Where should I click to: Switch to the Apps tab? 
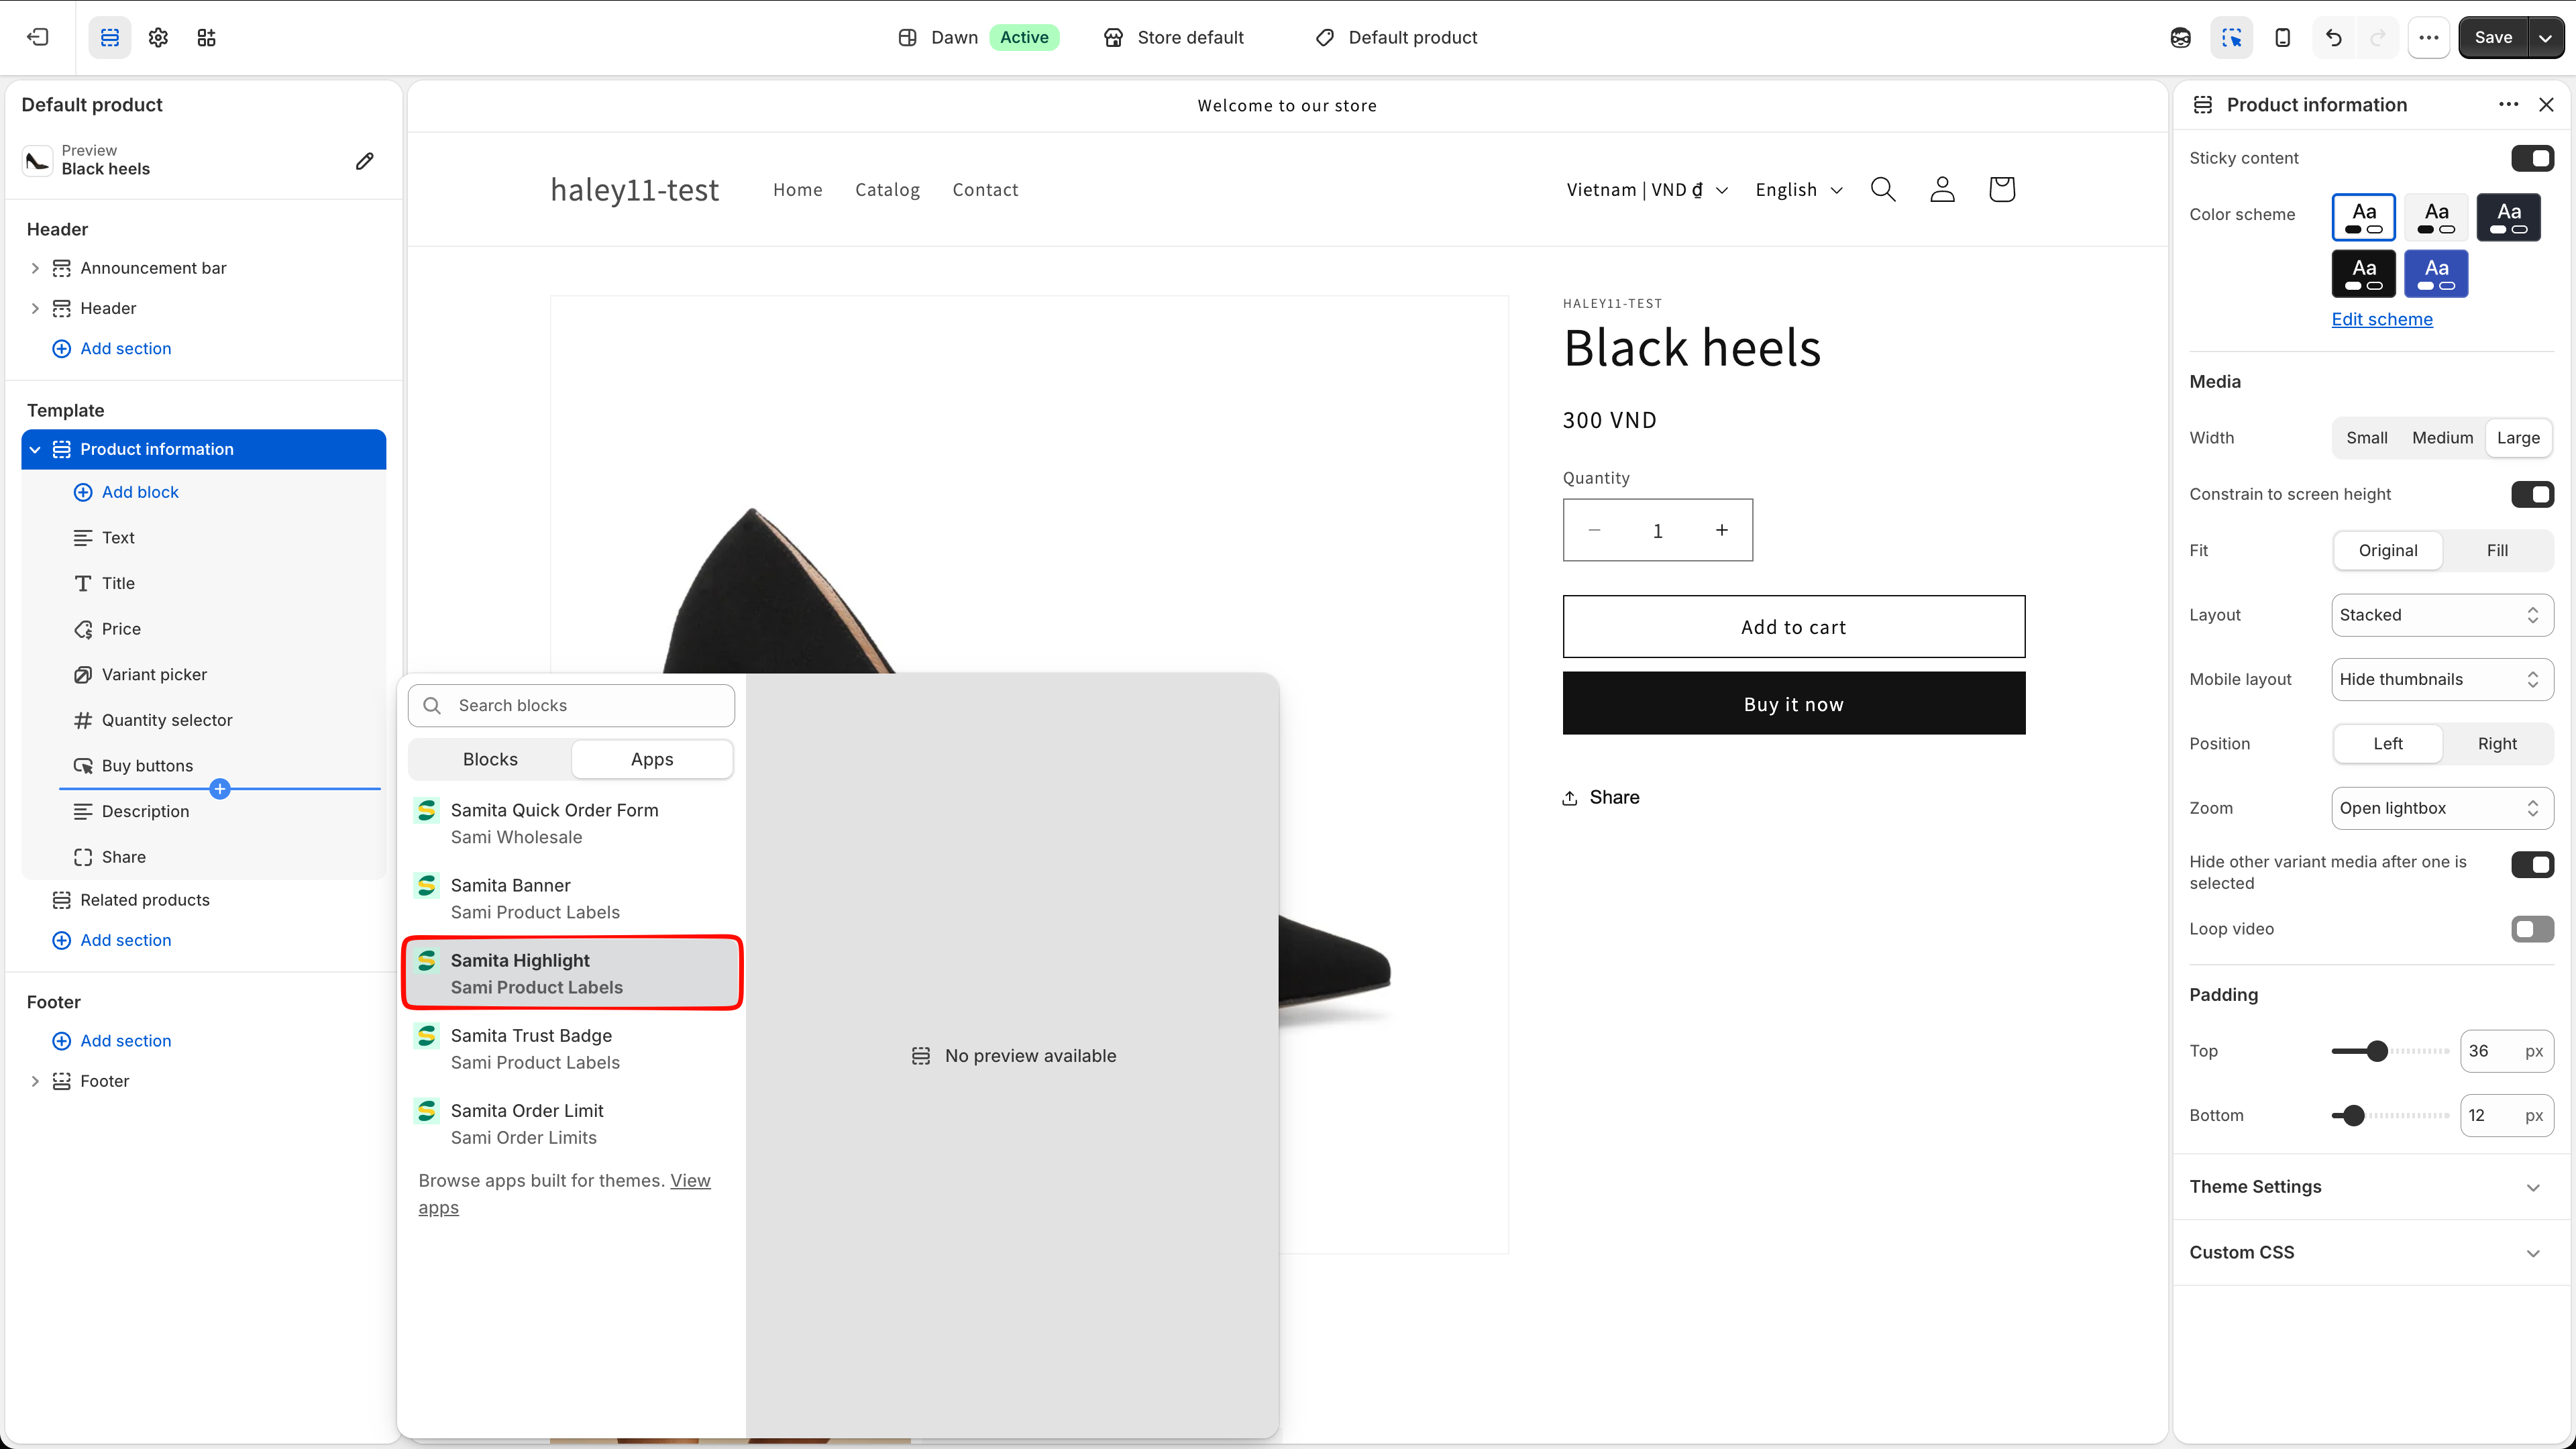[652, 759]
